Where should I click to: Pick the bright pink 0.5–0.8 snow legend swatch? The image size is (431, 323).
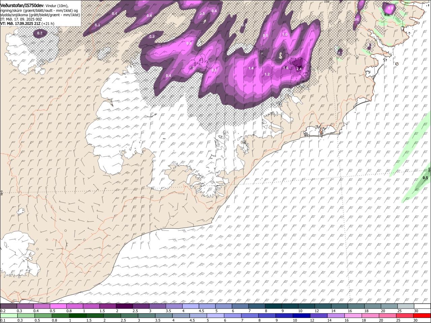[x=58, y=306]
